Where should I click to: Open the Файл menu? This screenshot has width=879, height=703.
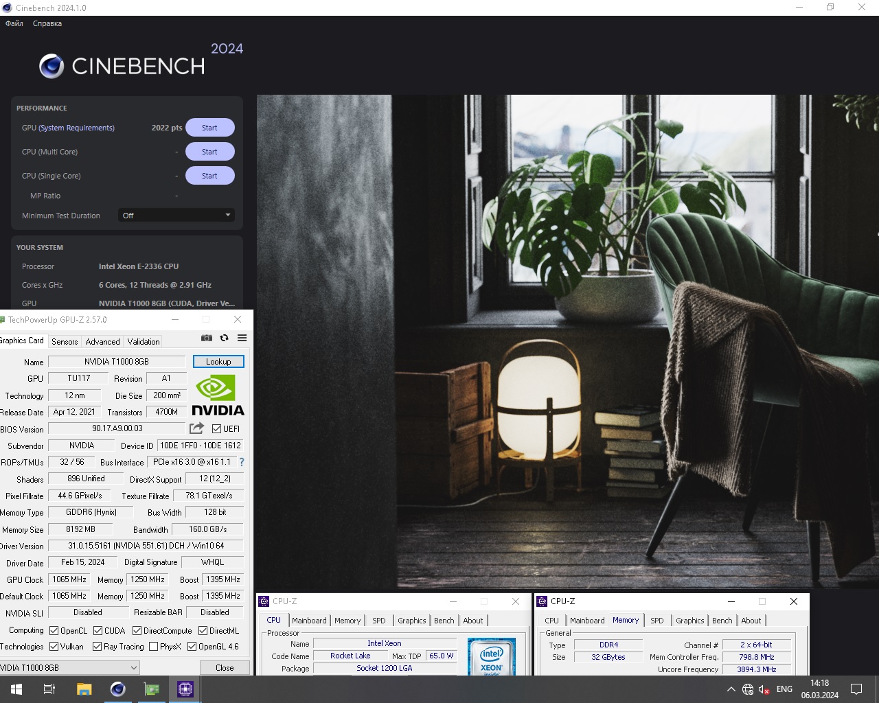click(14, 23)
